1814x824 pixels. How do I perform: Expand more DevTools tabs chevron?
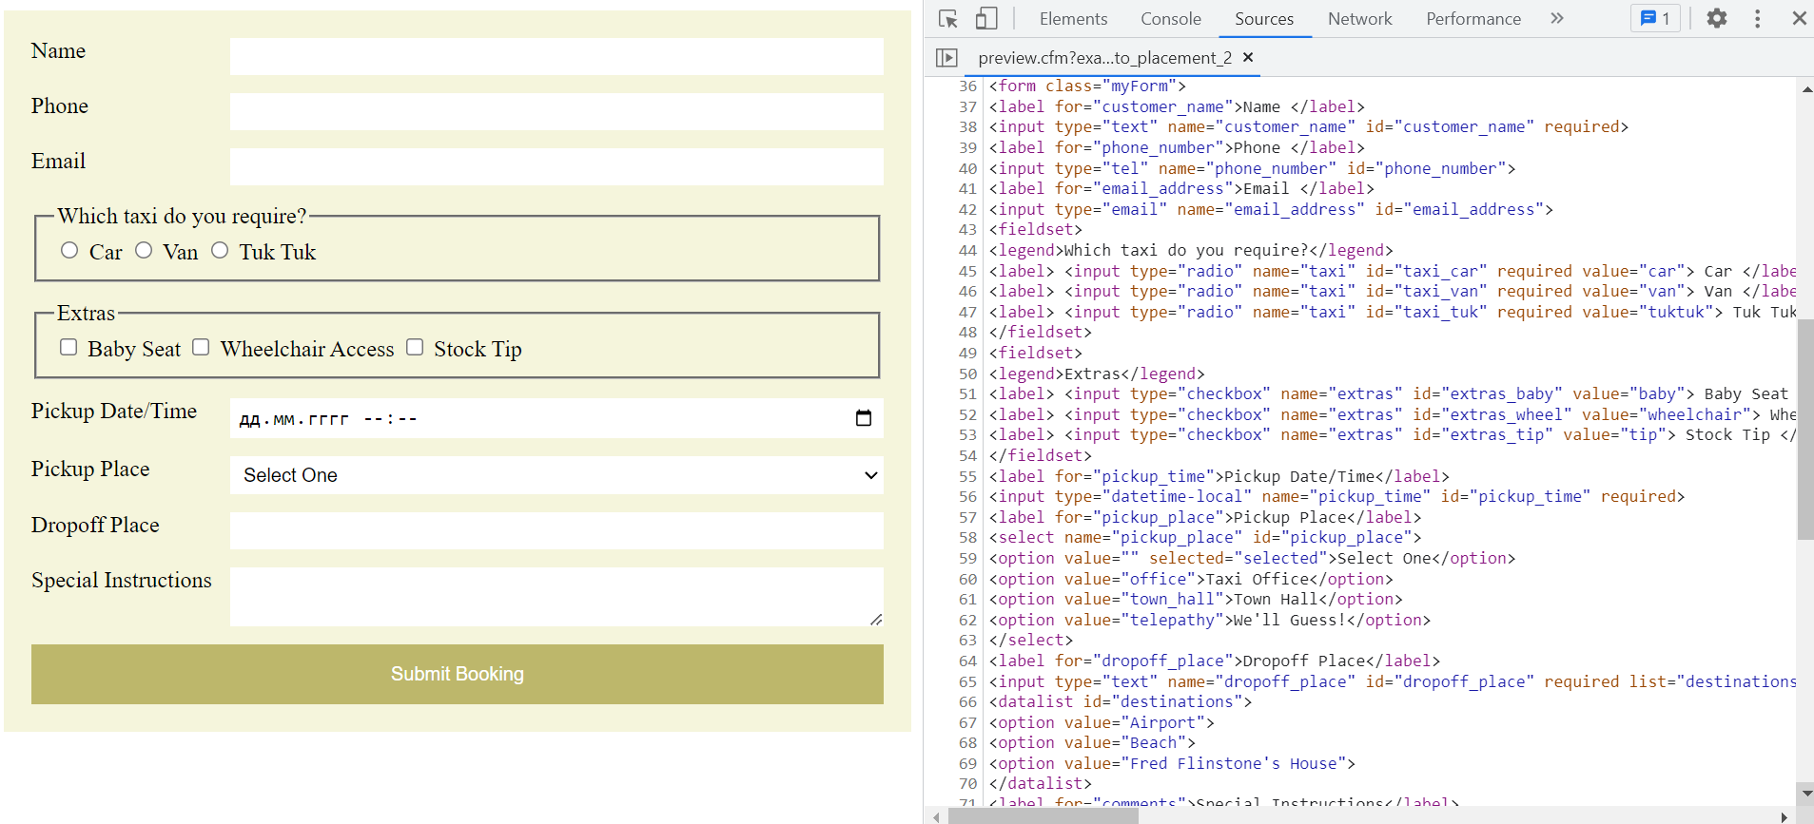1556,19
